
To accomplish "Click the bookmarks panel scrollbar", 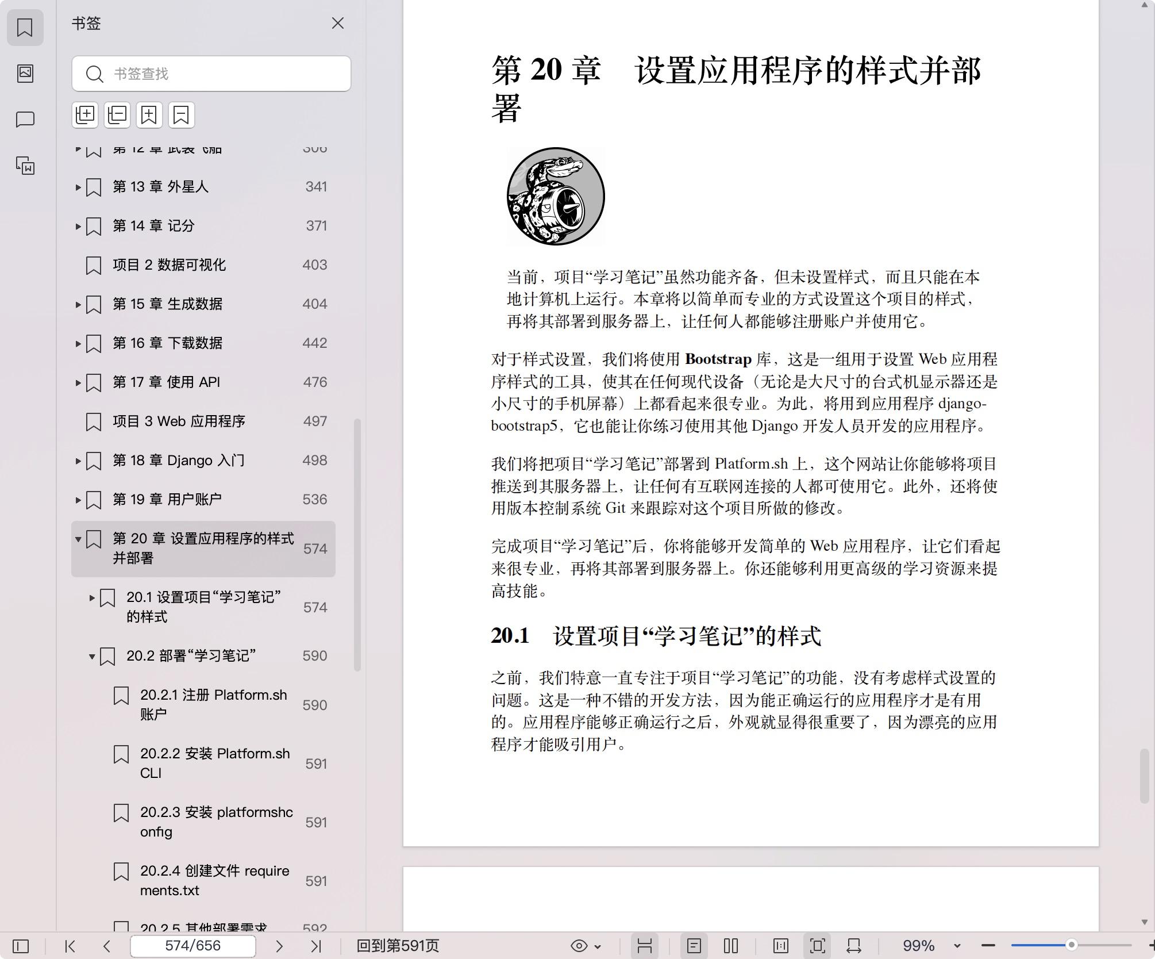I will pyautogui.click(x=357, y=544).
